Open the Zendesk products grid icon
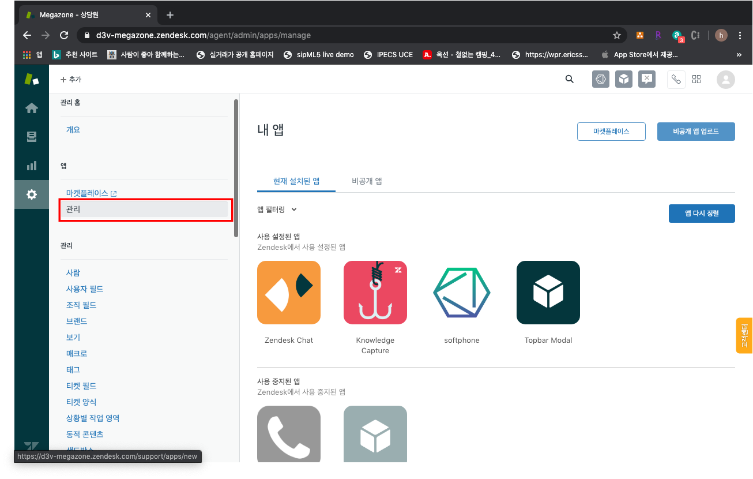Image resolution: width=753 pixels, height=479 pixels. (x=696, y=80)
